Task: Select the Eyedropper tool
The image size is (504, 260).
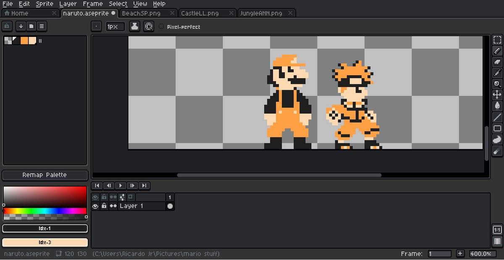Action: [497, 73]
